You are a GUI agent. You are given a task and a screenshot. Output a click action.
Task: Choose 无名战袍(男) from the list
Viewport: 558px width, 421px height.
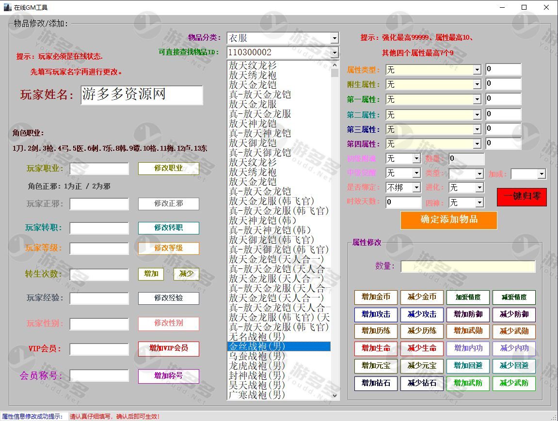coord(257,337)
